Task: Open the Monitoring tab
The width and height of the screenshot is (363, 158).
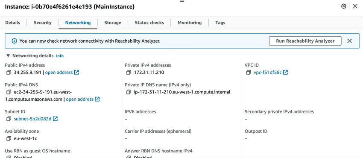Action: 190,23
